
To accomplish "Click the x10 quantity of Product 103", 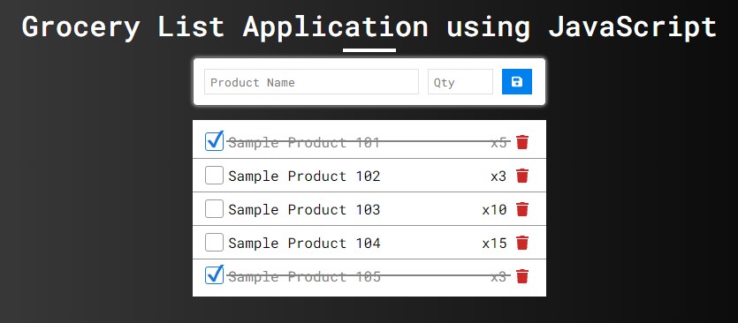I will (x=494, y=209).
